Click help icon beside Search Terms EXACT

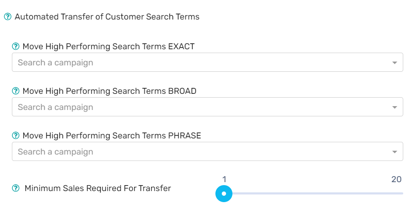pos(16,46)
